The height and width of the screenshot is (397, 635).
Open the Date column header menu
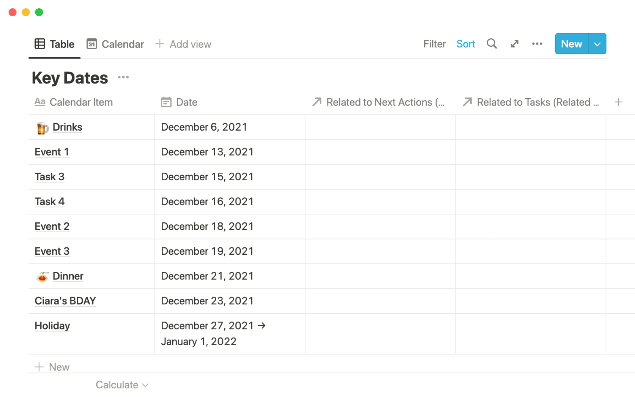[186, 102]
